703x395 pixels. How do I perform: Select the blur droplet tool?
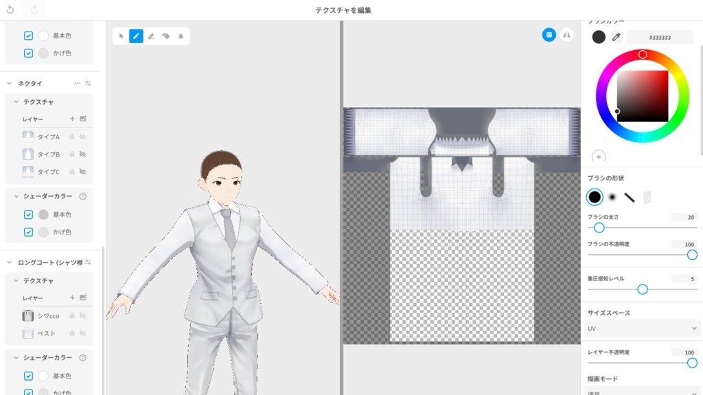[181, 36]
